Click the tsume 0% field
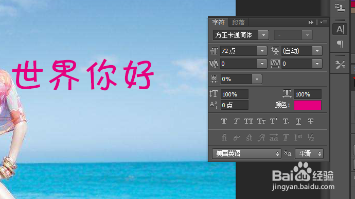 point(236,79)
